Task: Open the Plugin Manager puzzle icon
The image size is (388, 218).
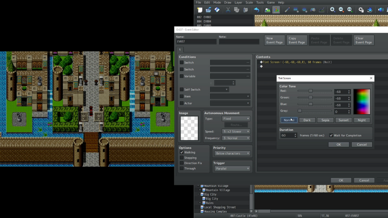Action: coord(370,10)
